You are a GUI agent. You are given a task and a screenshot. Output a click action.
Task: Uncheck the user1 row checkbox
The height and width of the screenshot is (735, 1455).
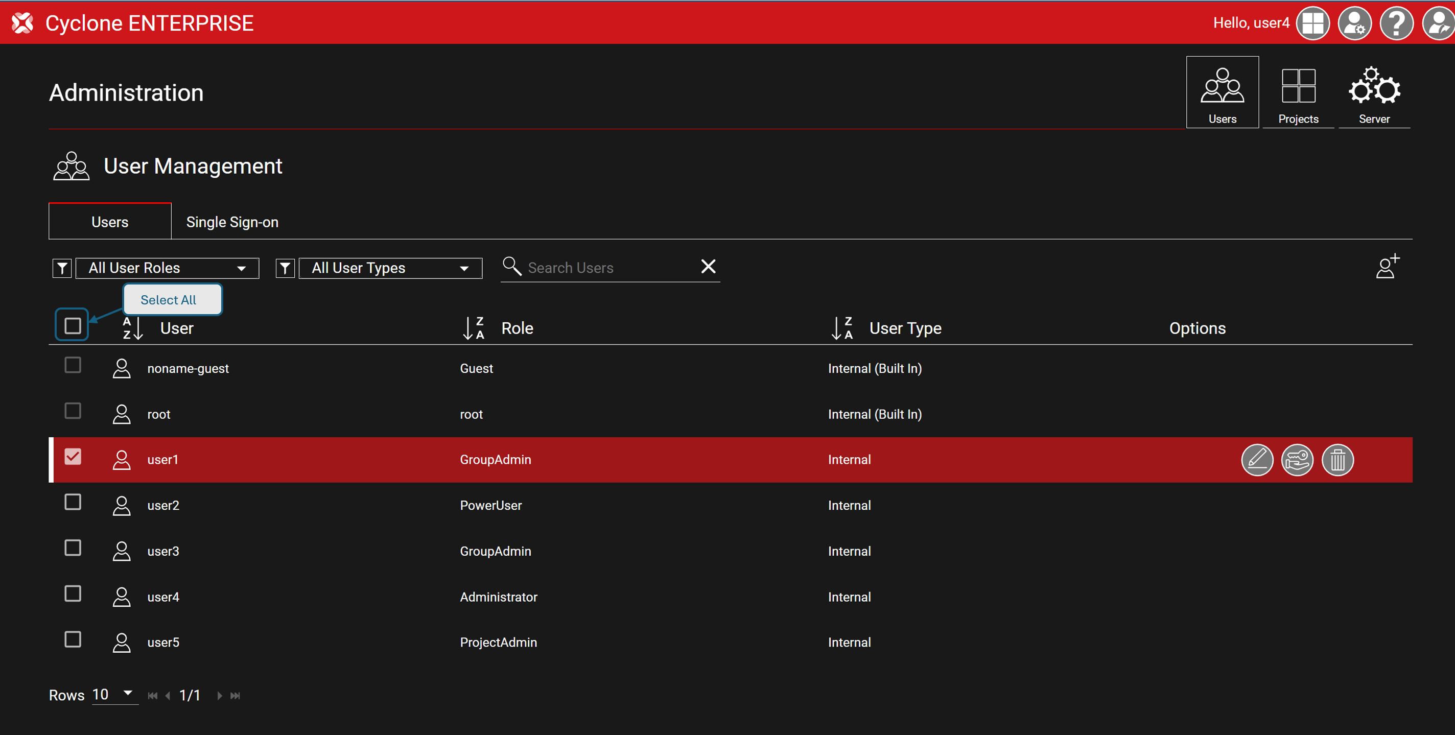73,457
